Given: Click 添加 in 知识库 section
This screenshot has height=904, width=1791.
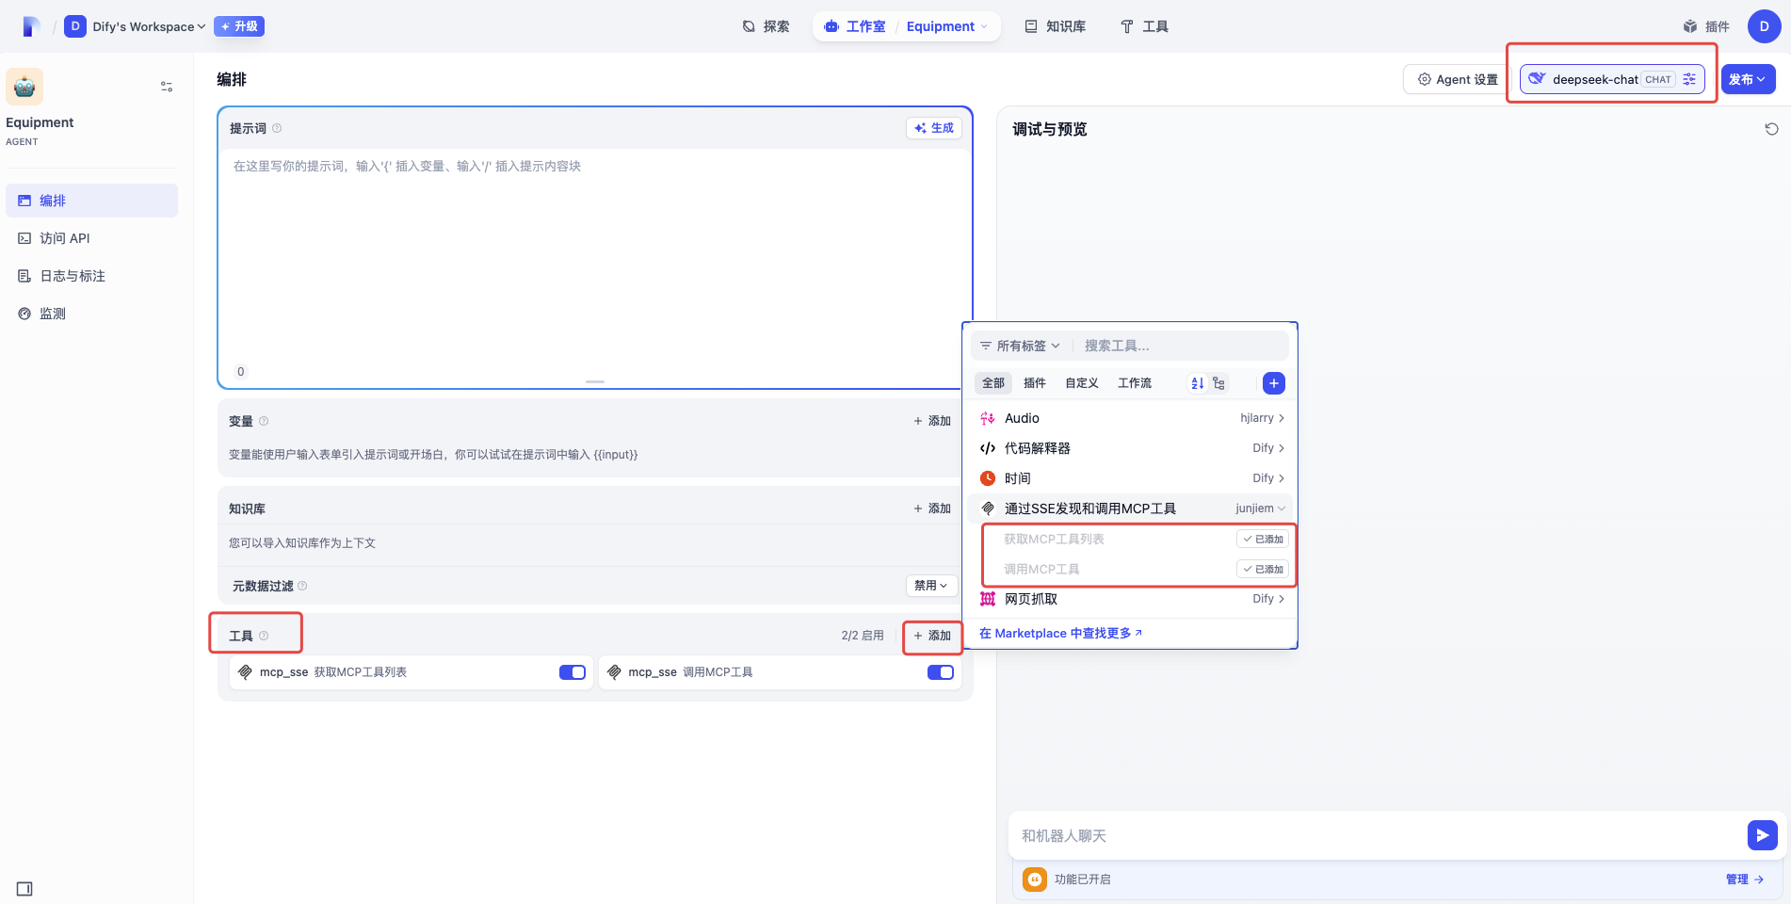Looking at the screenshot, I should click(932, 508).
